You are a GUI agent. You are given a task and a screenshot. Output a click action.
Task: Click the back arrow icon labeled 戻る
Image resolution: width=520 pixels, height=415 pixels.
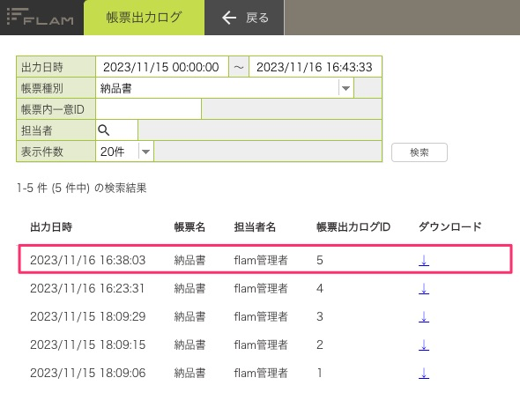pyautogui.click(x=229, y=18)
